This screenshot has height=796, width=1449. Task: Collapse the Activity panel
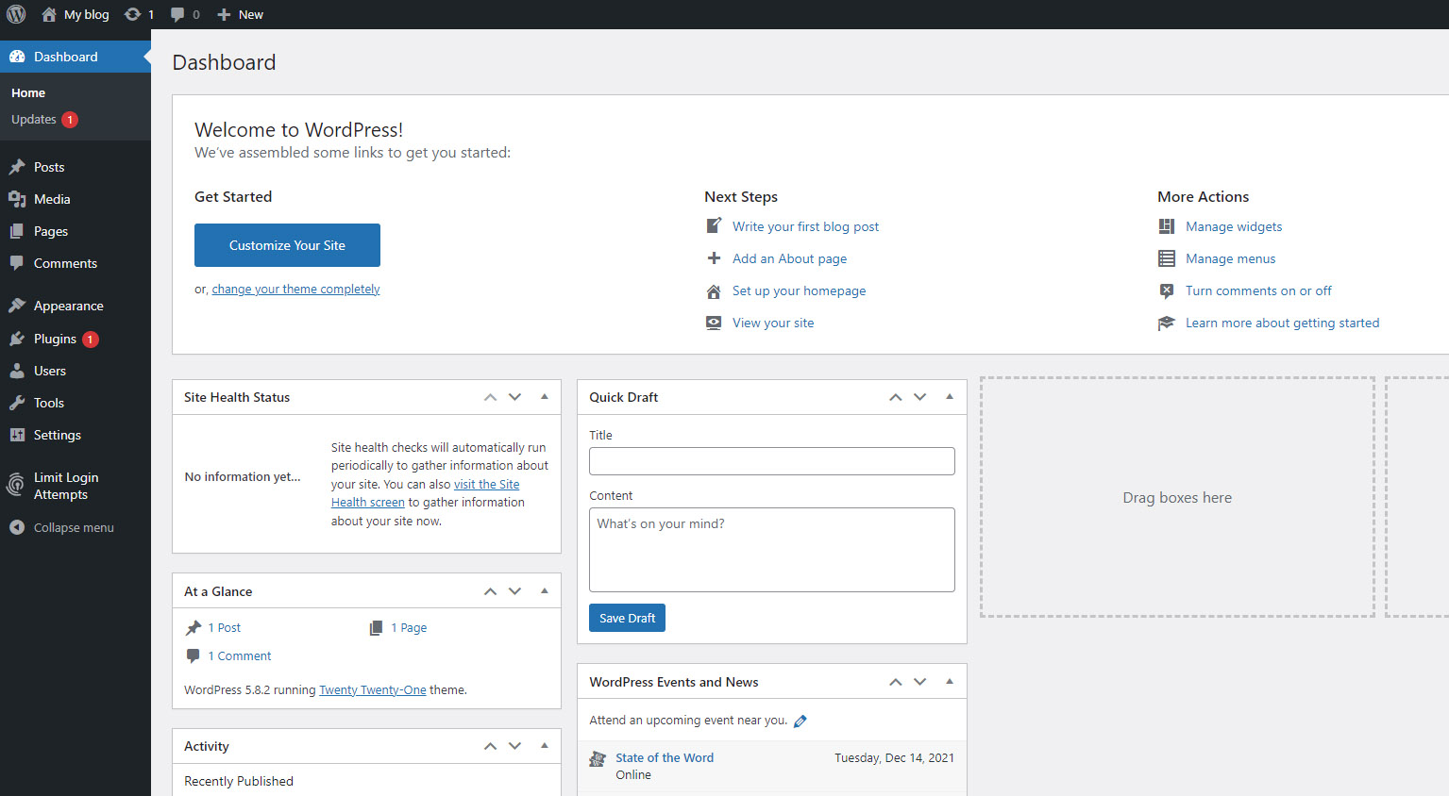coord(545,746)
